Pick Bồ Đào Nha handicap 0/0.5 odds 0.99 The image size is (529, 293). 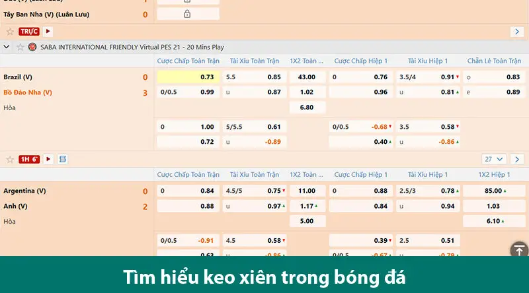188,92
